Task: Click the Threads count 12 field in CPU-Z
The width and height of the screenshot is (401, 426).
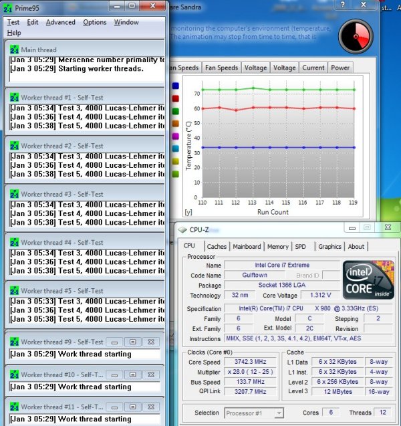Action: [x=382, y=413]
